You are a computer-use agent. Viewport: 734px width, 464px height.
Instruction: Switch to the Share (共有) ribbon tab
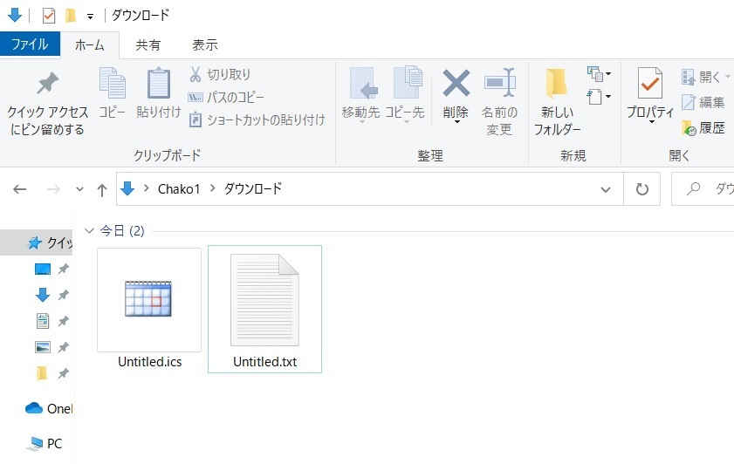[x=147, y=44]
